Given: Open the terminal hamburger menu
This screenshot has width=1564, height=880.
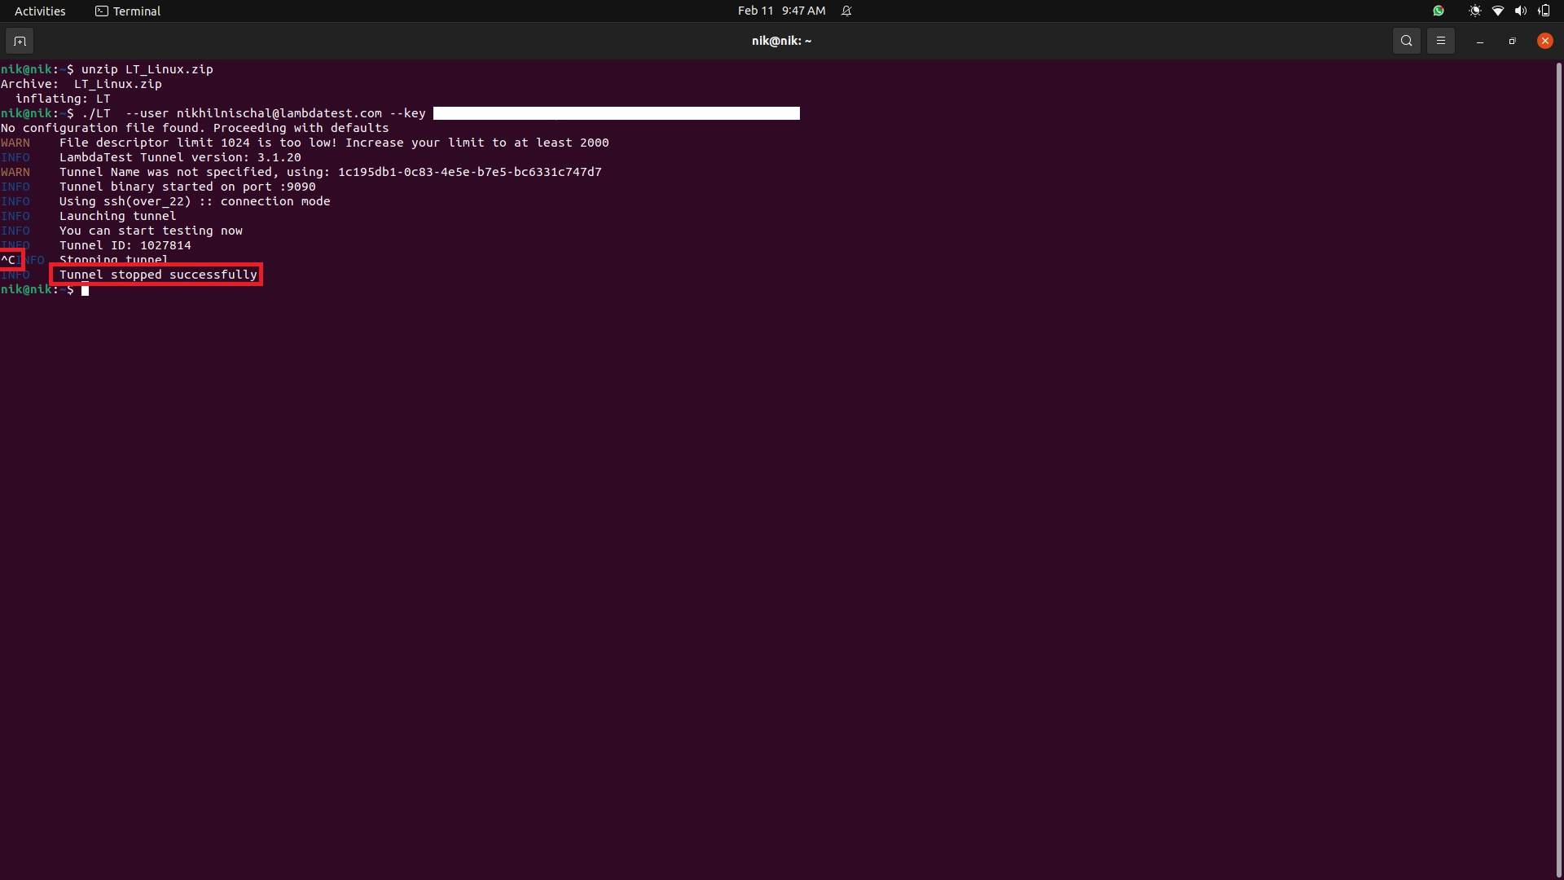Looking at the screenshot, I should click(x=1441, y=41).
